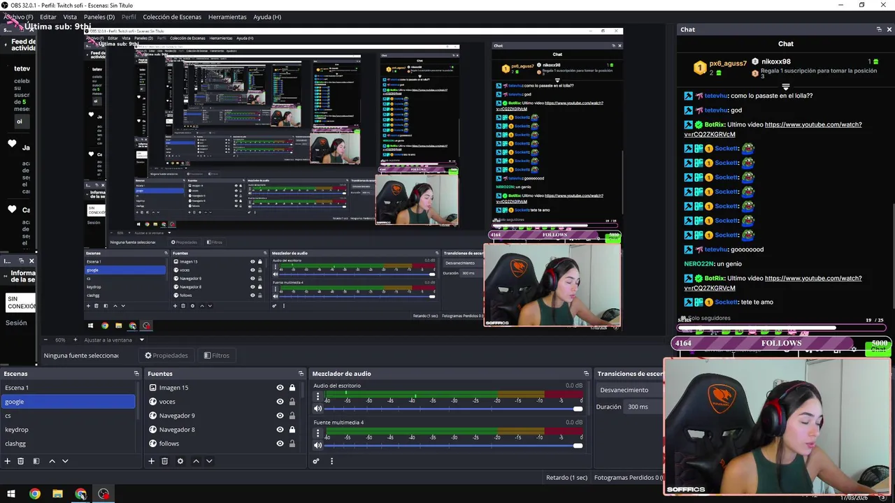Mute Fuente multimedia 4 speaker
895x503 pixels.
point(318,445)
